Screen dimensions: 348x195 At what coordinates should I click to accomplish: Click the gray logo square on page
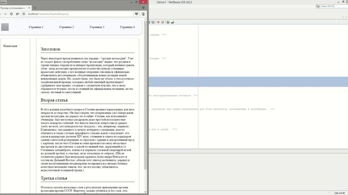5,27
